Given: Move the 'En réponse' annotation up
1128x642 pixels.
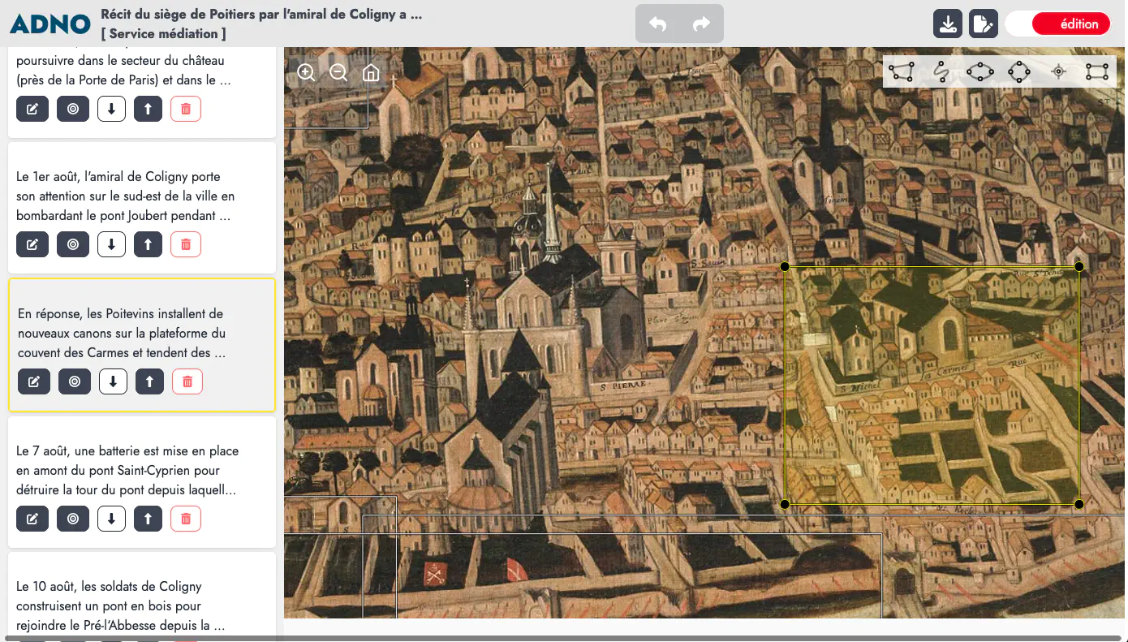Looking at the screenshot, I should [x=149, y=381].
